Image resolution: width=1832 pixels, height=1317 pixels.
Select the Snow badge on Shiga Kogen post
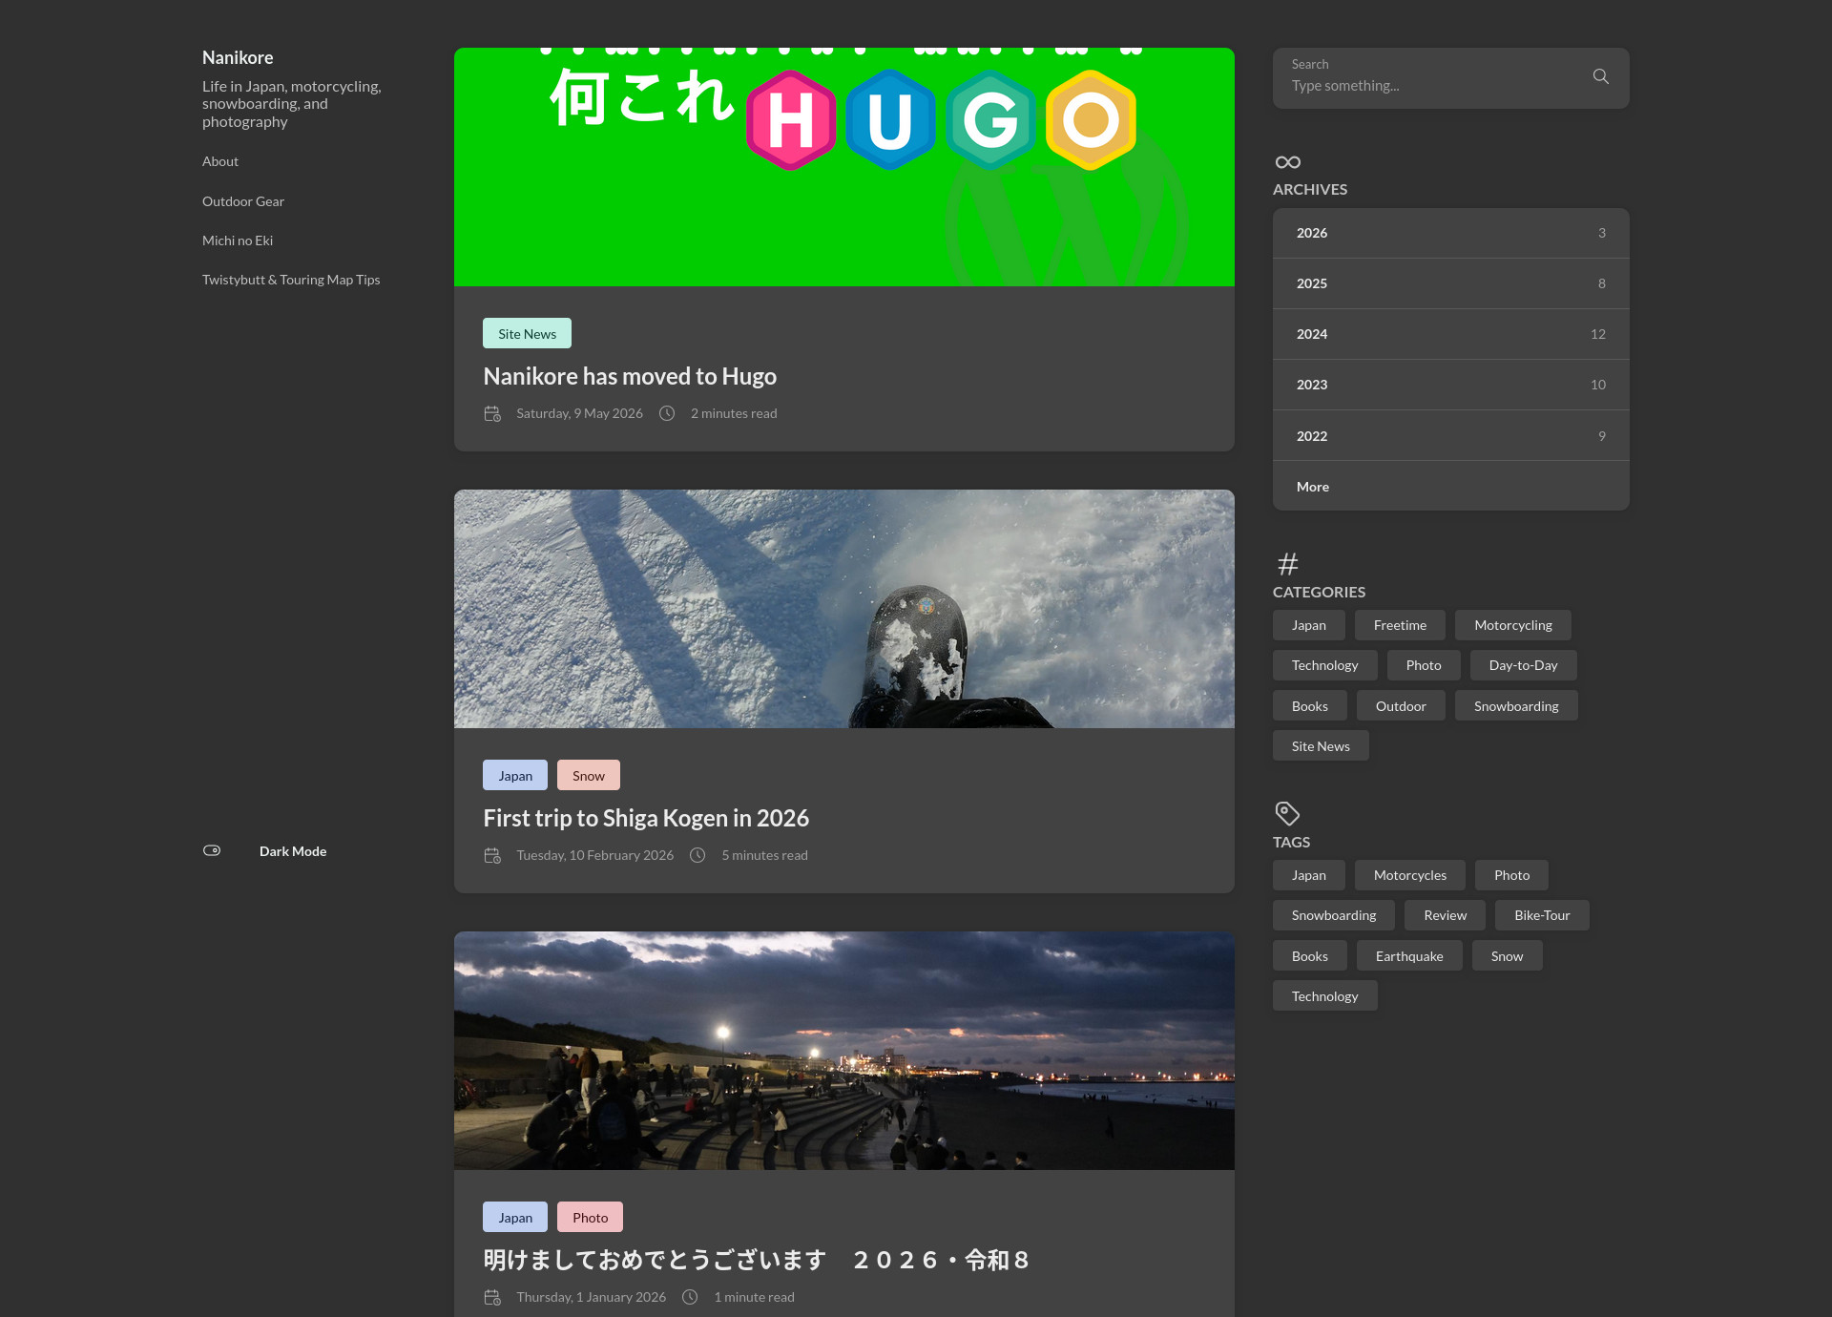pyautogui.click(x=589, y=775)
